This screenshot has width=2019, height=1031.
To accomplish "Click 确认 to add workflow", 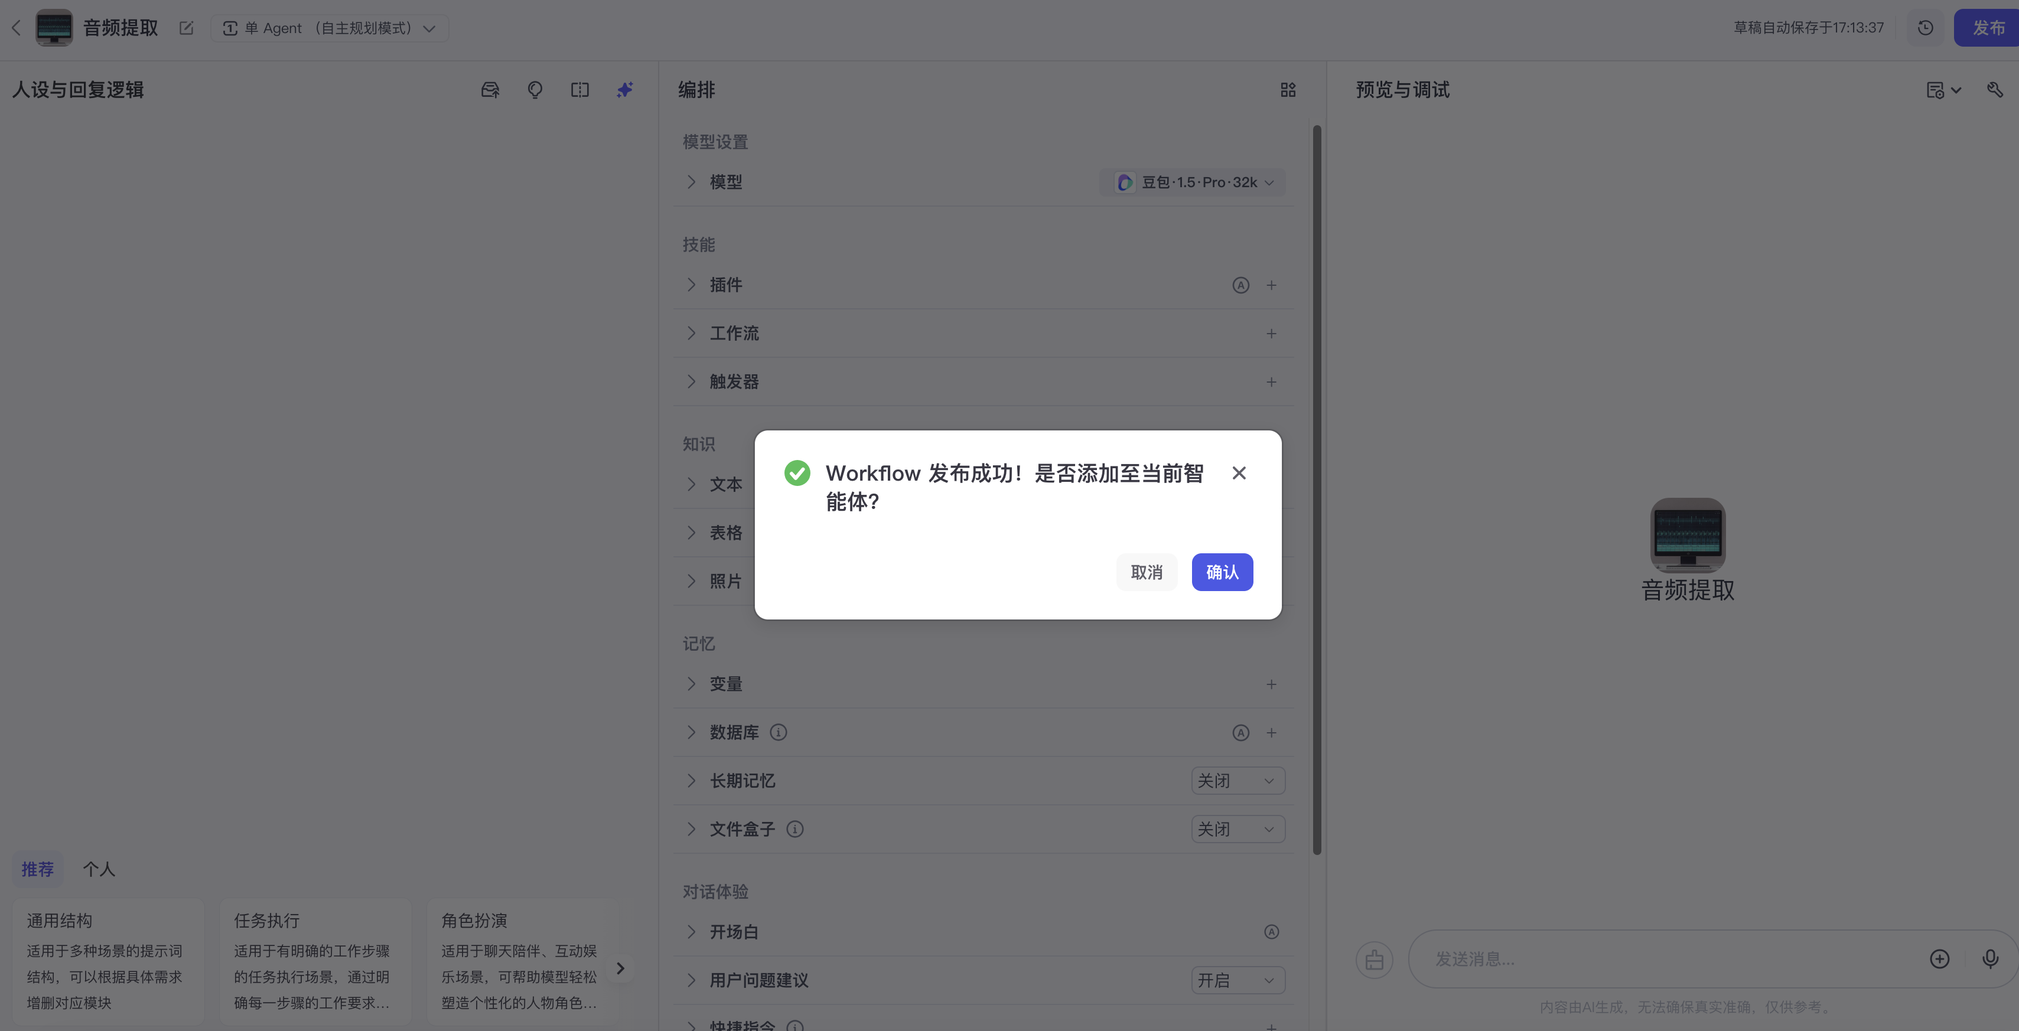I will pos(1222,573).
